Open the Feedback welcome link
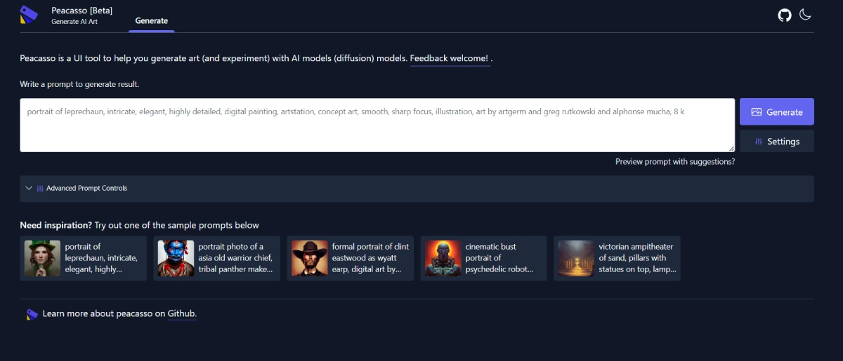The height and width of the screenshot is (361, 843). tap(449, 58)
